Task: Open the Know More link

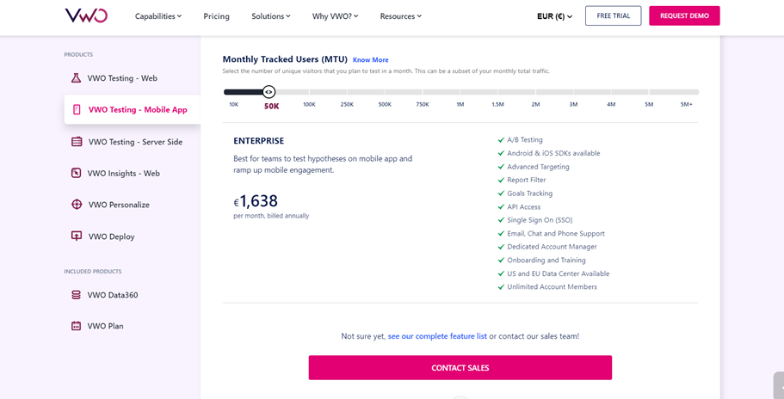Action: coord(371,60)
